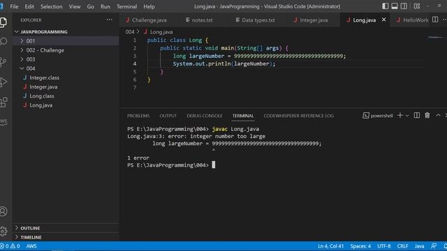Open the Selection menu

tap(51, 6)
